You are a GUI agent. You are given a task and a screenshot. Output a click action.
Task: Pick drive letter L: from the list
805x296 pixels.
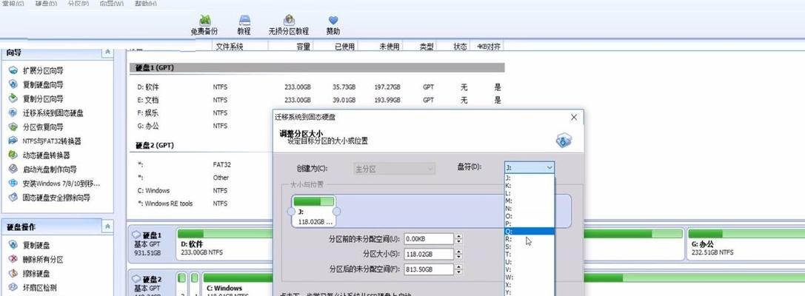click(530, 193)
